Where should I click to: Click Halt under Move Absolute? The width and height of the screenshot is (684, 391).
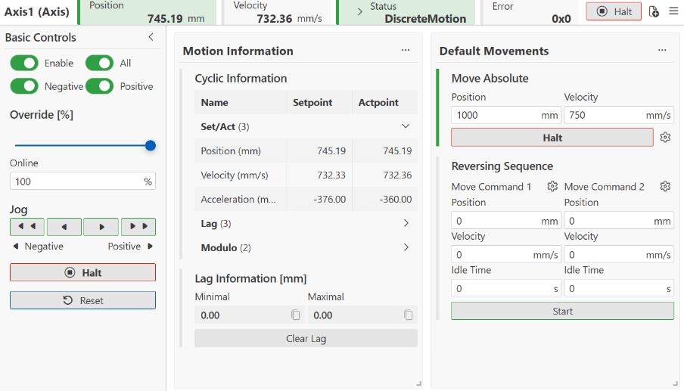pyautogui.click(x=552, y=138)
